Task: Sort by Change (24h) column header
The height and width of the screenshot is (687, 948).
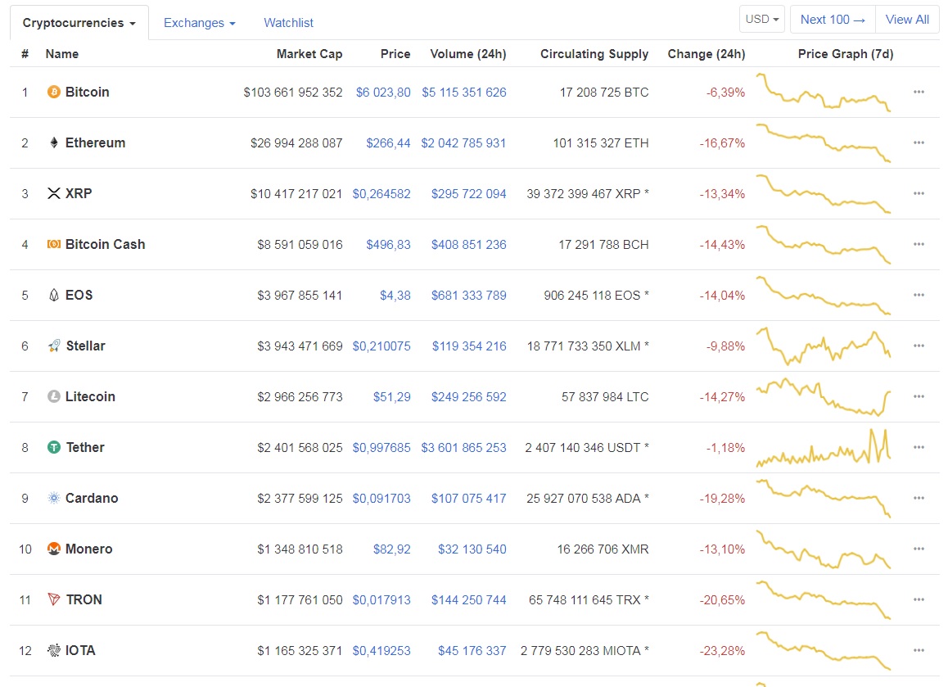Action: pos(706,54)
